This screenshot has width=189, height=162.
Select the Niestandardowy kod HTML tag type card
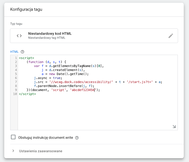tap(94, 36)
